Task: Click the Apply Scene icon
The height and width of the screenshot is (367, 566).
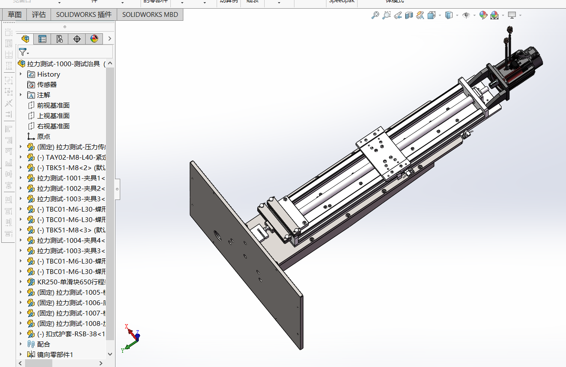Action: 494,15
